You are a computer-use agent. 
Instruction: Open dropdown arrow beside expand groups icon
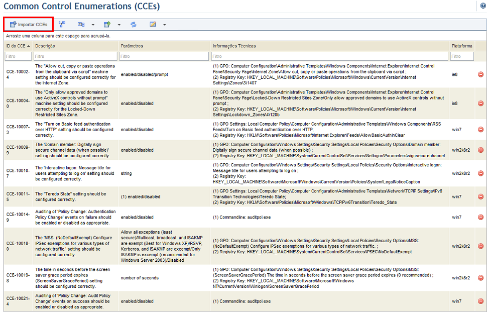pos(93,25)
